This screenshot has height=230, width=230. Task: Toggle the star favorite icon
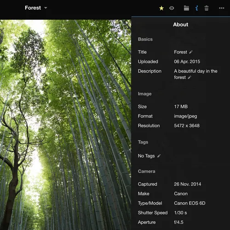161,8
